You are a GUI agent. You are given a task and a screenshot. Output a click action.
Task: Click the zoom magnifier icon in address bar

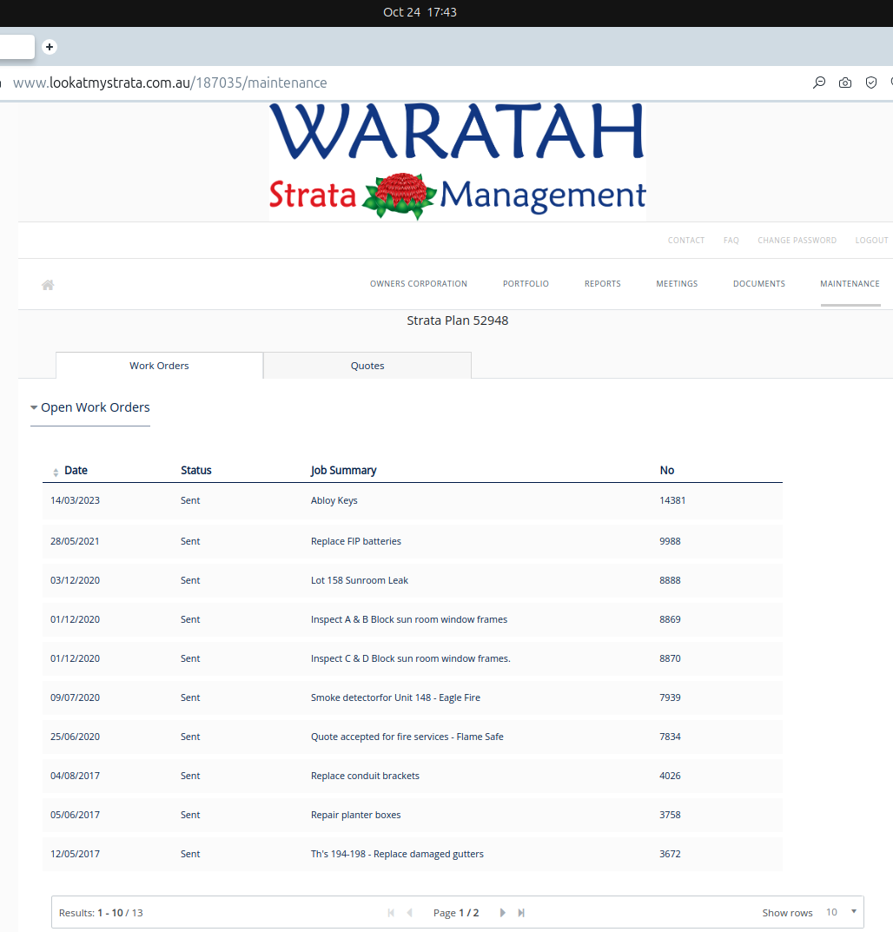point(818,83)
